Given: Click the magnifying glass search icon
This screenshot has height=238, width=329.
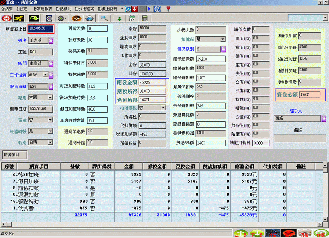Looking at the screenshot, I should coord(104,18).
